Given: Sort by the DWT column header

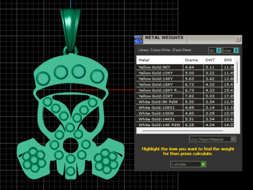Looking at the screenshot, I should [212, 60].
